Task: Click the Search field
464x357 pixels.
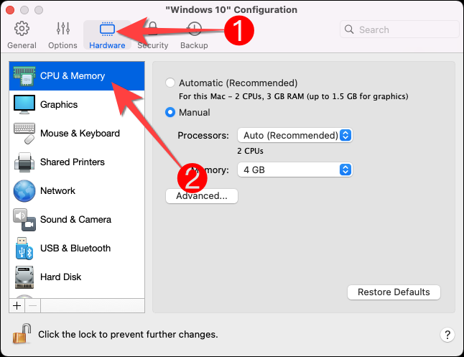Action: [399, 29]
